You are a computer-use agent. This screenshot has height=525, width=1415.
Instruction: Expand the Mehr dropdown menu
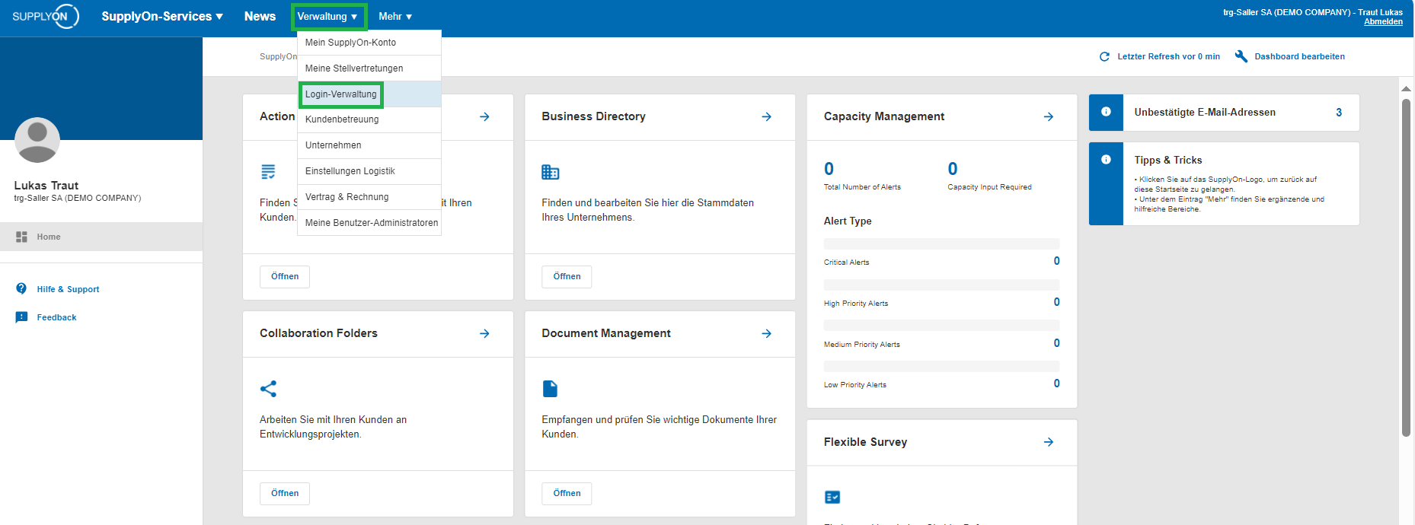[x=394, y=17]
